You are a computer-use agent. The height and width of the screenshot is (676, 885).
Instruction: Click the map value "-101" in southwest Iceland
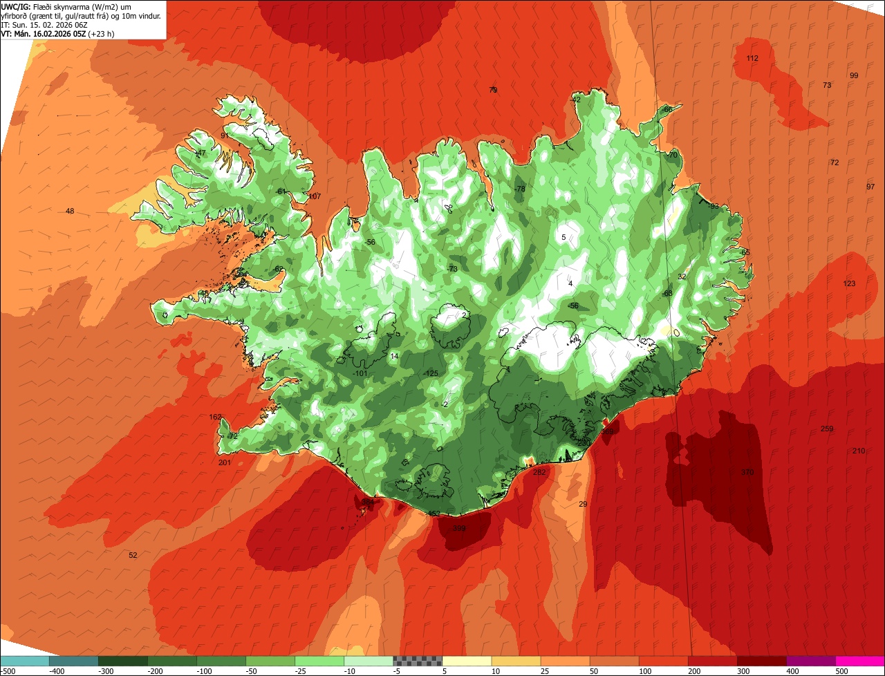point(360,373)
